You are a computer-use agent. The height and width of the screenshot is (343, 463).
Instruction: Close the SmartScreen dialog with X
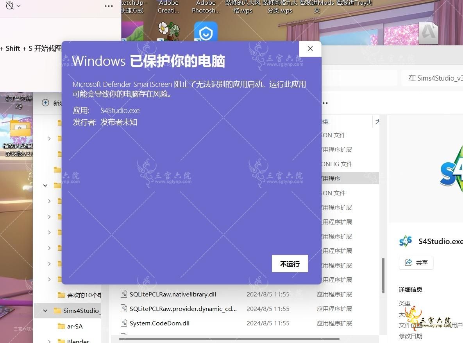(310, 48)
